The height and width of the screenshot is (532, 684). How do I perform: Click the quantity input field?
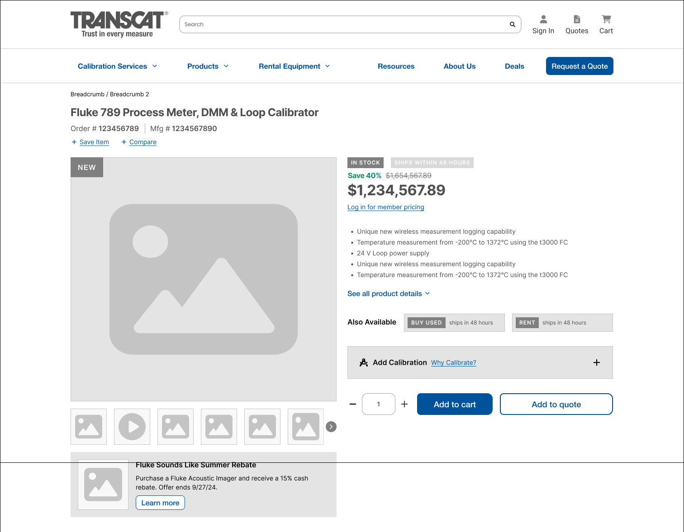click(378, 404)
